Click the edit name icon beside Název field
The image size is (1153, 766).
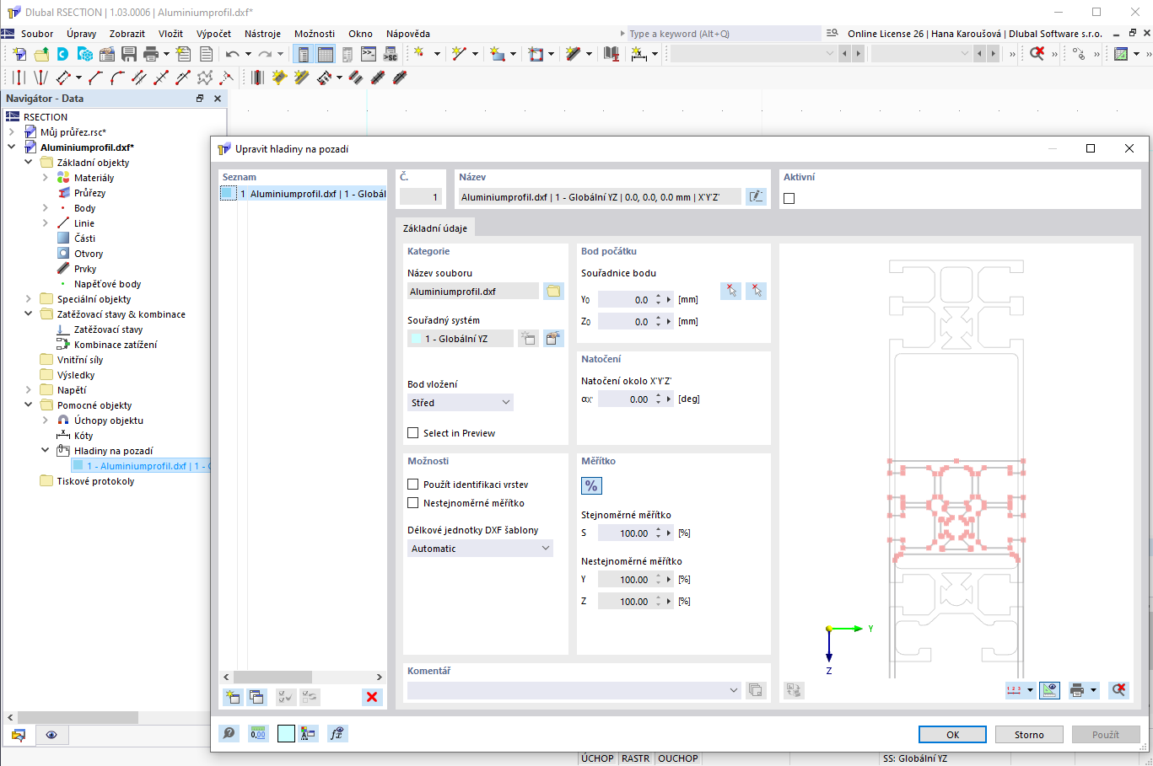point(757,196)
